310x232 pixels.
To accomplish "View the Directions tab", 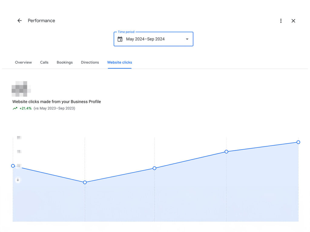I will (90, 62).
